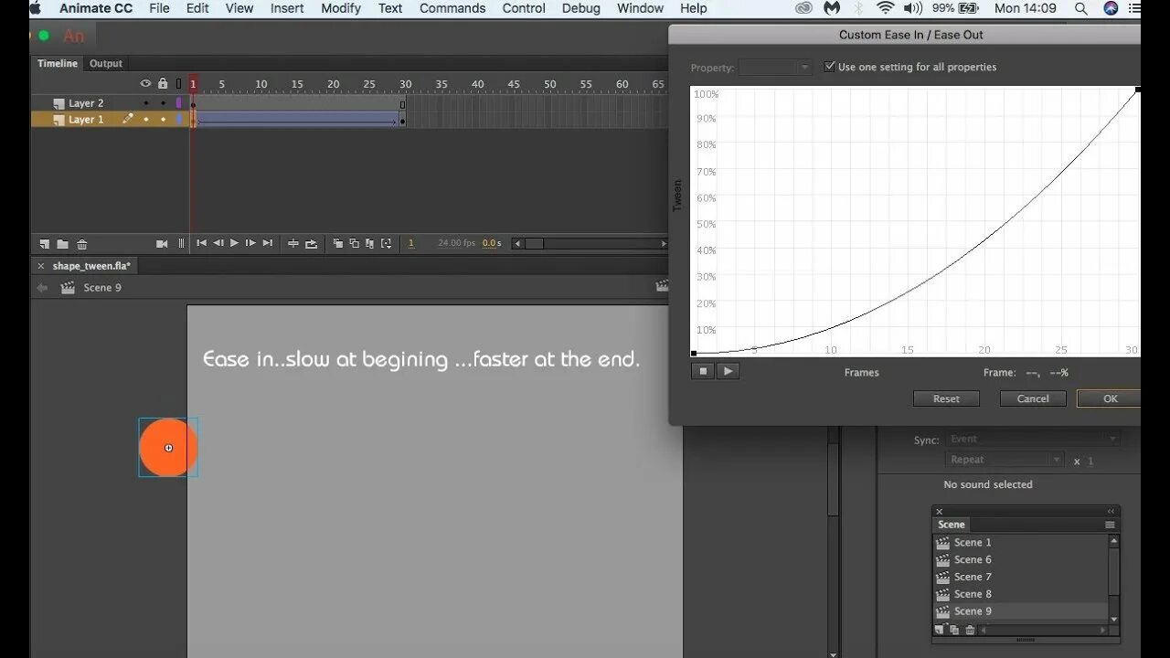The height and width of the screenshot is (658, 1170).
Task: Click Modify Markers icon
Action: click(x=386, y=243)
